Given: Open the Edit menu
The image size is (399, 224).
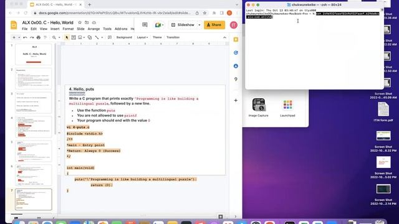Looking at the screenshot, I should tap(34, 29).
